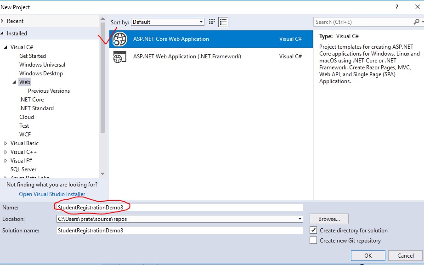Click the Browse... button
This screenshot has height=265, width=424.
point(328,219)
